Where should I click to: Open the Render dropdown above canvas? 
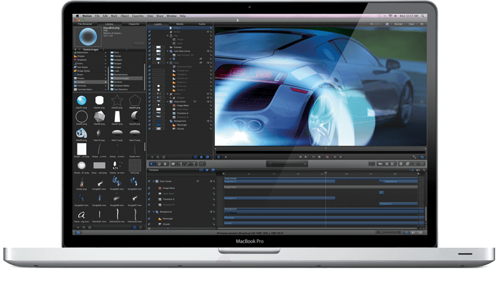coord(398,24)
